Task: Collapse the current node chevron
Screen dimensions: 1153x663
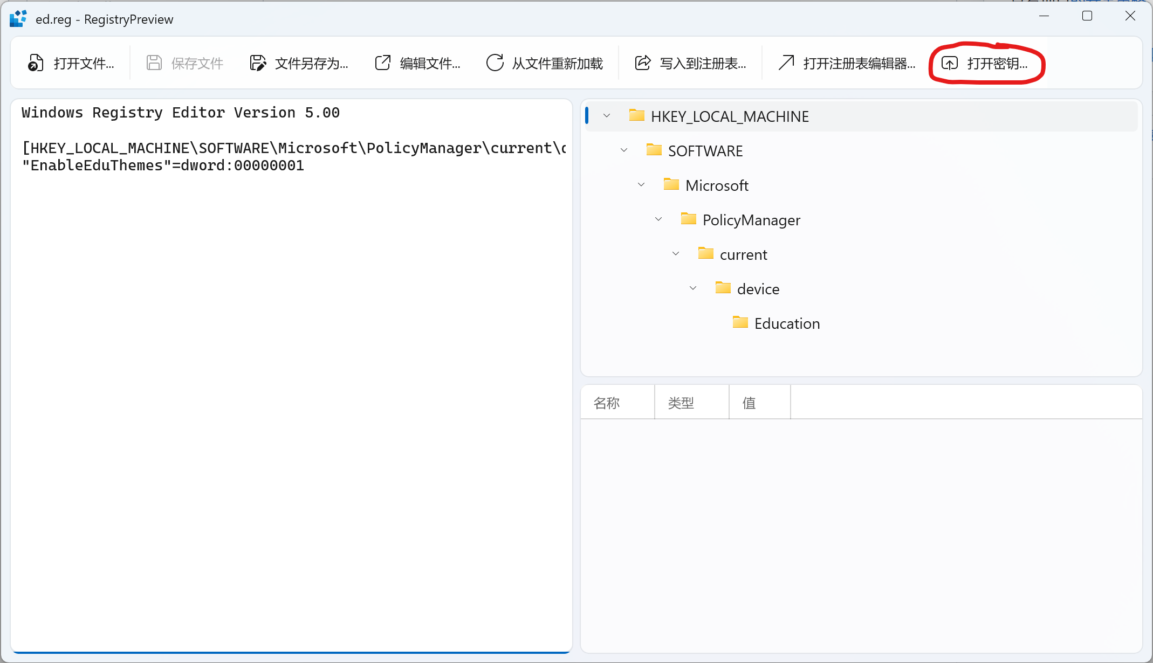Action: [675, 253]
